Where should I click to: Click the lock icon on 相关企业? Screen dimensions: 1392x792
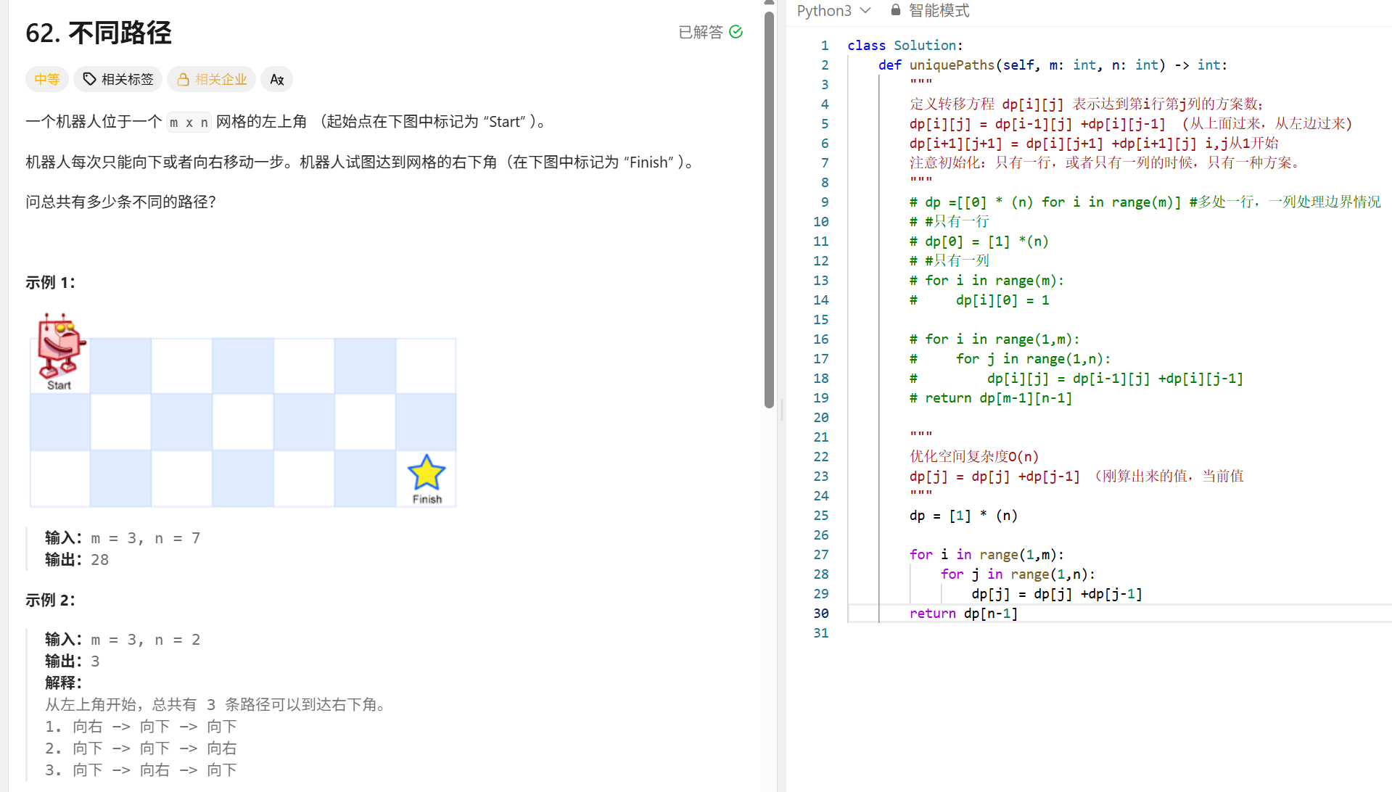[183, 79]
